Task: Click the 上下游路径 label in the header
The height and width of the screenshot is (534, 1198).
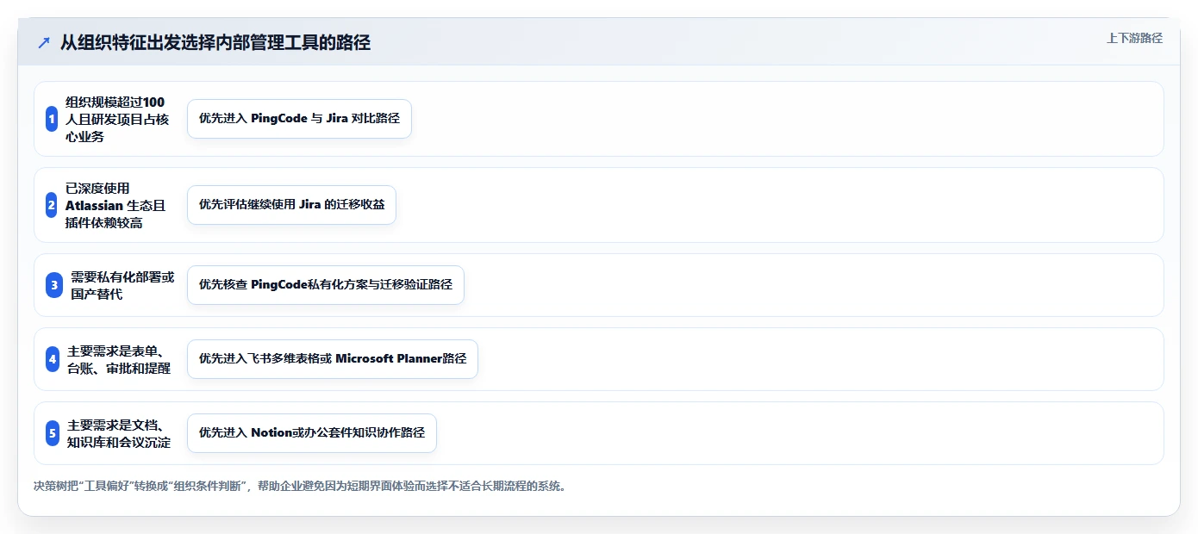Action: tap(1134, 39)
